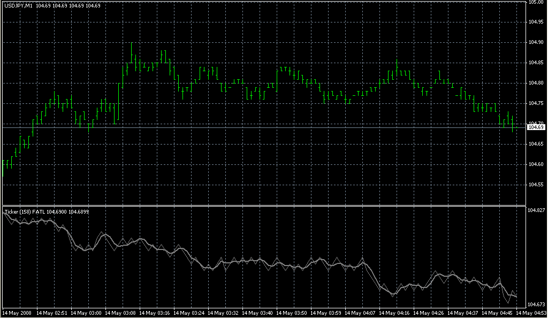Screen dimensions: 548x318
Task: Click the 104.827 indicator scale value
Action: 537,211
